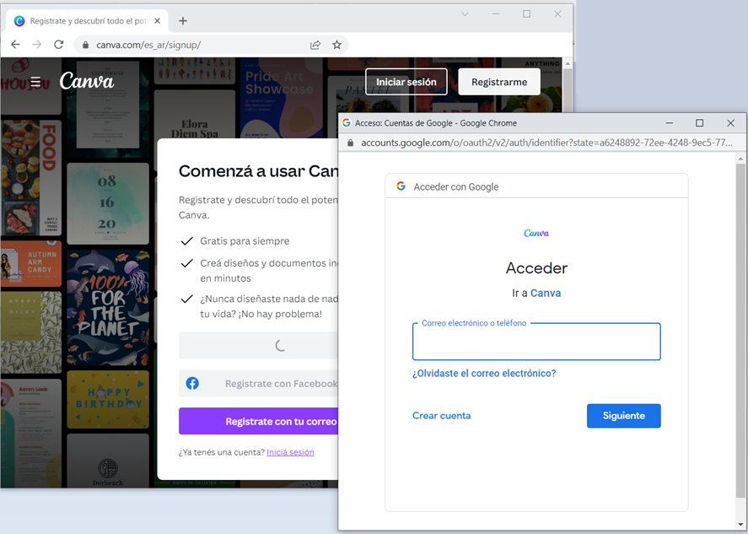Click the ¿Ya tenés una cuenta? text
The image size is (748, 534).
pos(221,452)
